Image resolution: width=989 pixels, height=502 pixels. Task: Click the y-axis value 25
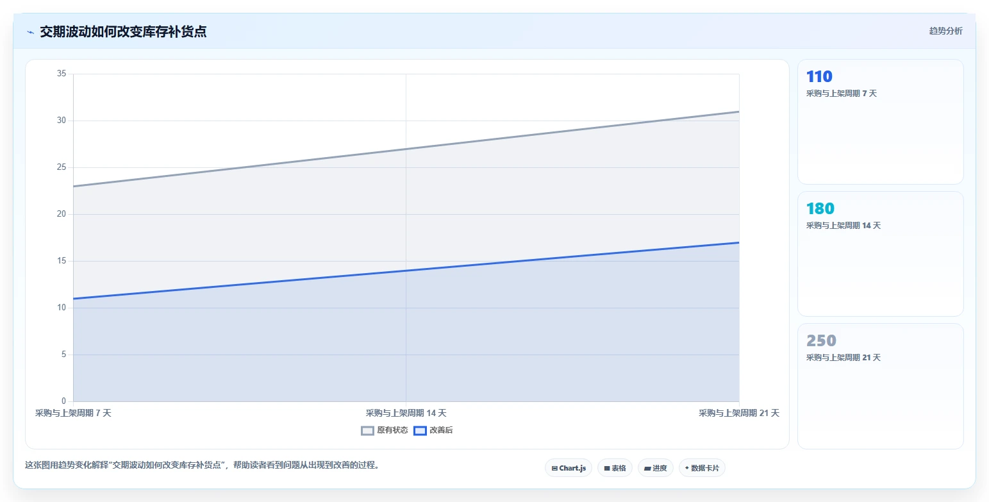tap(62, 167)
